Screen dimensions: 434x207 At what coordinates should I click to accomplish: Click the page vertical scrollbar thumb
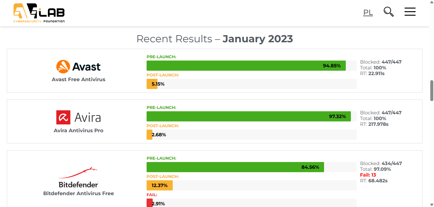432,91
